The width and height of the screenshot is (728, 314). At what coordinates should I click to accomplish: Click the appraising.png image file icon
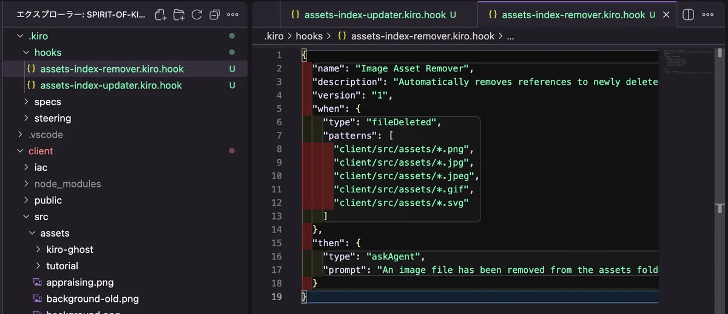[x=37, y=283]
